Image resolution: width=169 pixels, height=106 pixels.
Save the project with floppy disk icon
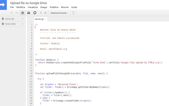29,13
